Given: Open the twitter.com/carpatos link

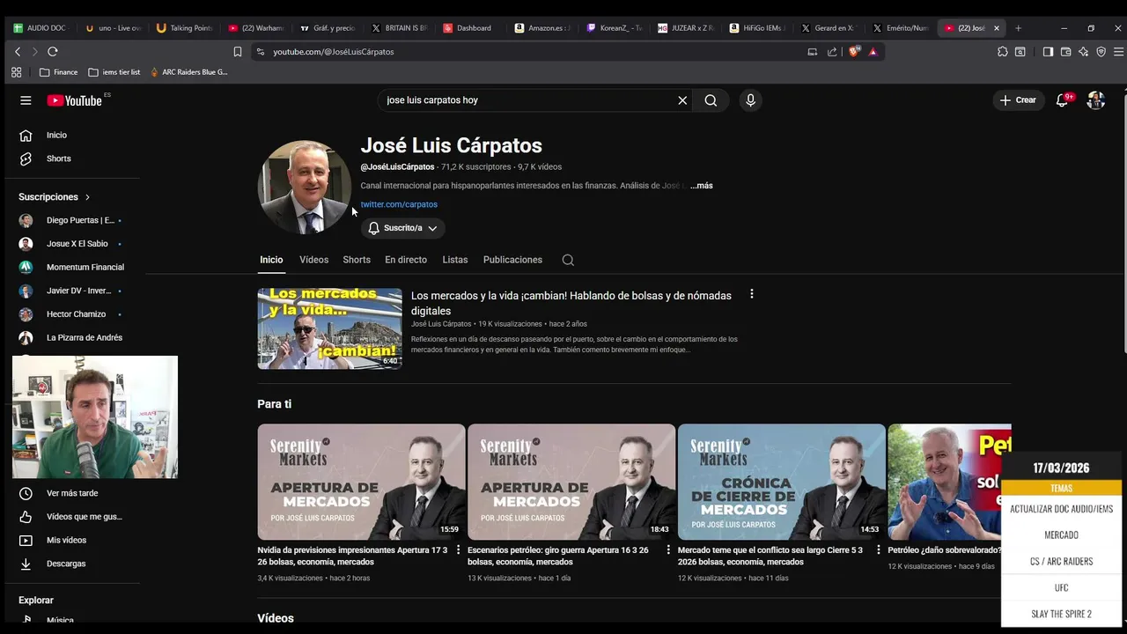Looking at the screenshot, I should point(399,204).
